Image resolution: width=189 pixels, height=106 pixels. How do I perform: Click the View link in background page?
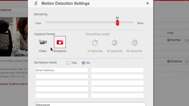(x=170, y=33)
